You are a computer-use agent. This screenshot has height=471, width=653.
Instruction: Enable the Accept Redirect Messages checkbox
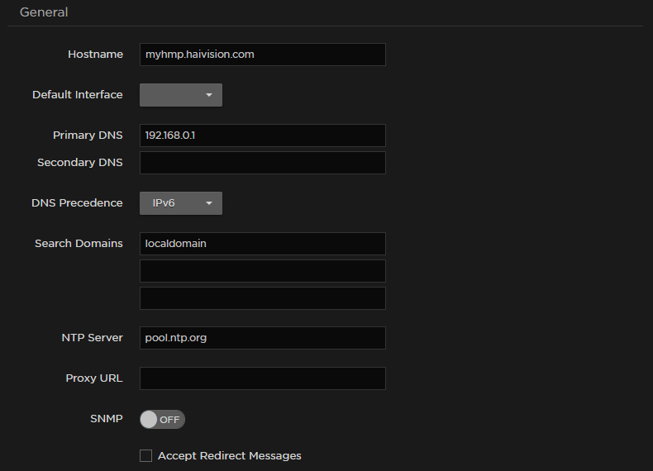(x=146, y=455)
